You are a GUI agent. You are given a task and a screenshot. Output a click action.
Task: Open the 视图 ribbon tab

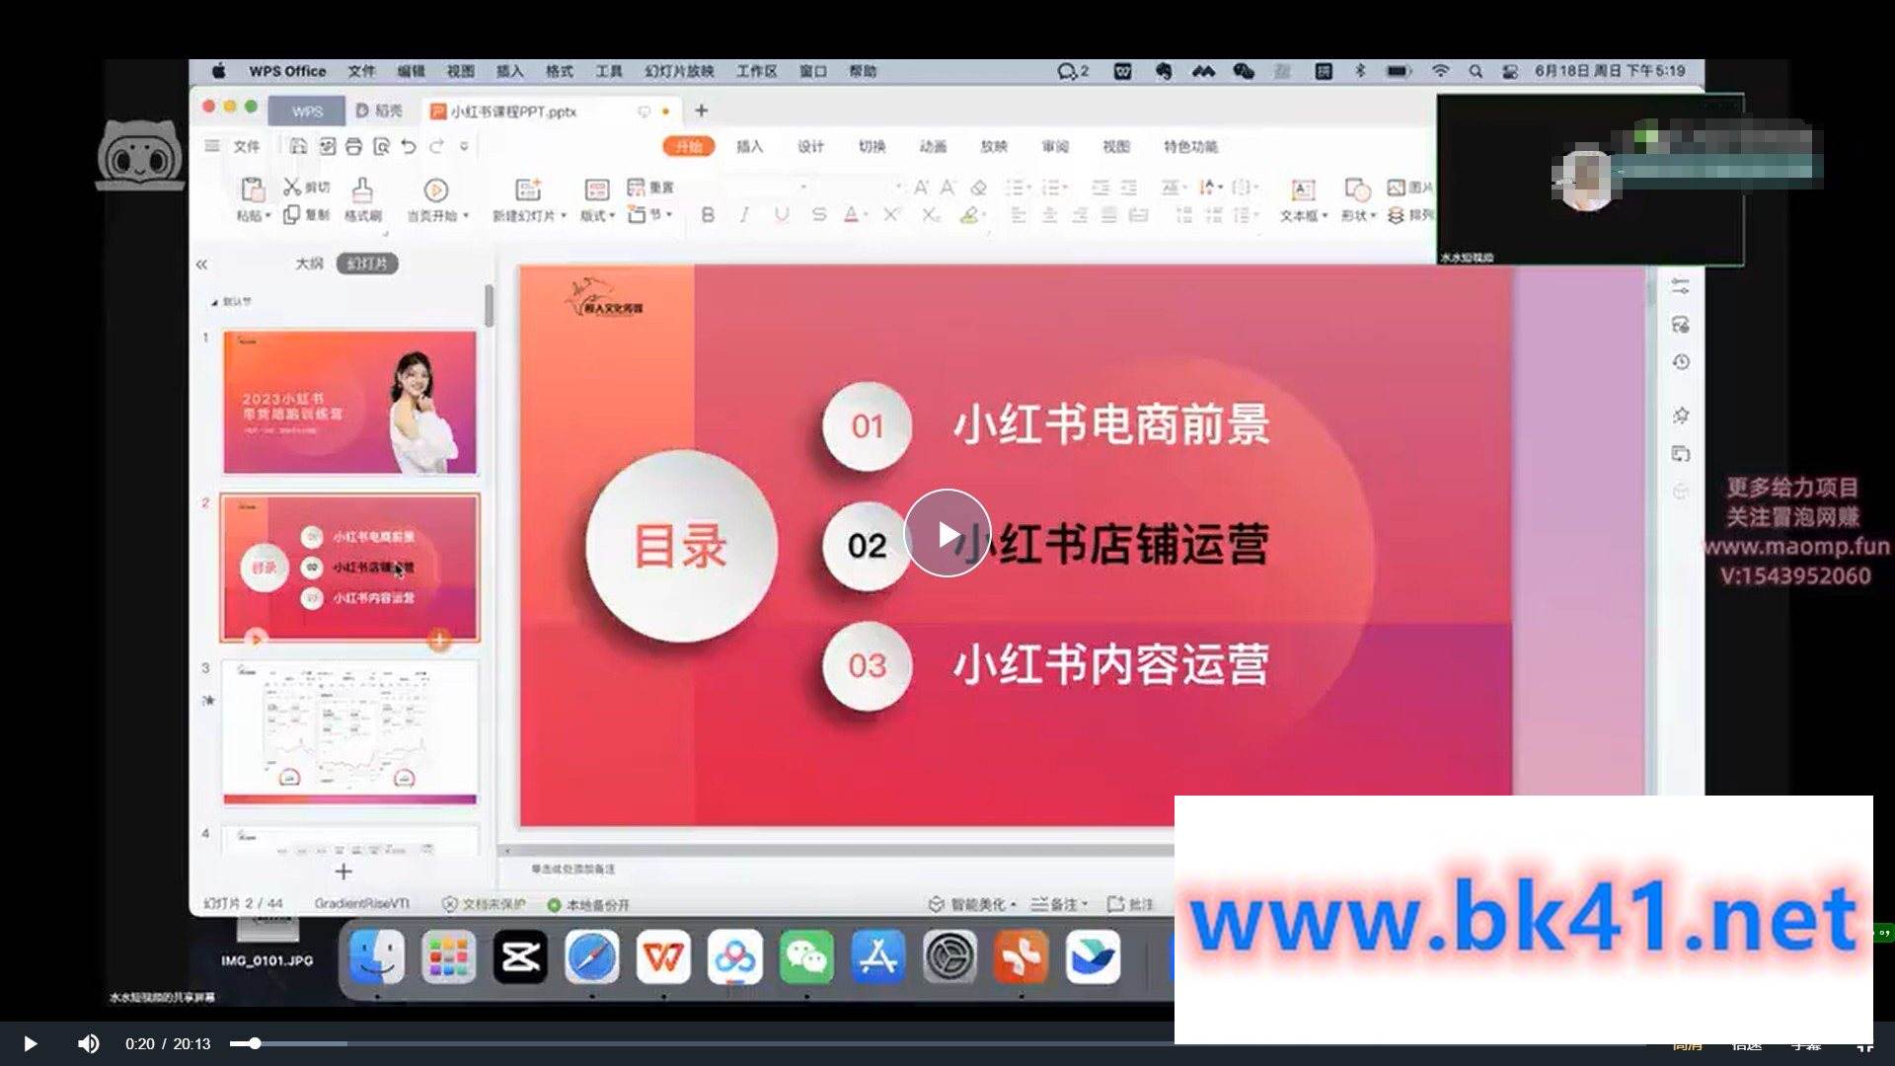click(1116, 146)
